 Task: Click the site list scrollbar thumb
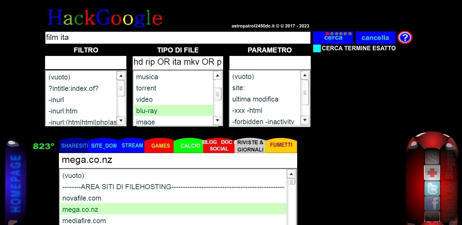(x=291, y=182)
